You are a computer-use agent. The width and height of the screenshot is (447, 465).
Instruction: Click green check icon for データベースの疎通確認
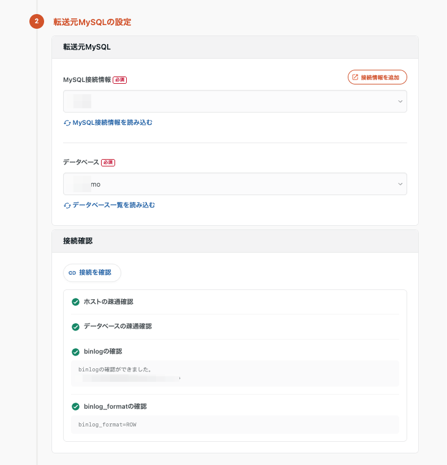pyautogui.click(x=76, y=327)
